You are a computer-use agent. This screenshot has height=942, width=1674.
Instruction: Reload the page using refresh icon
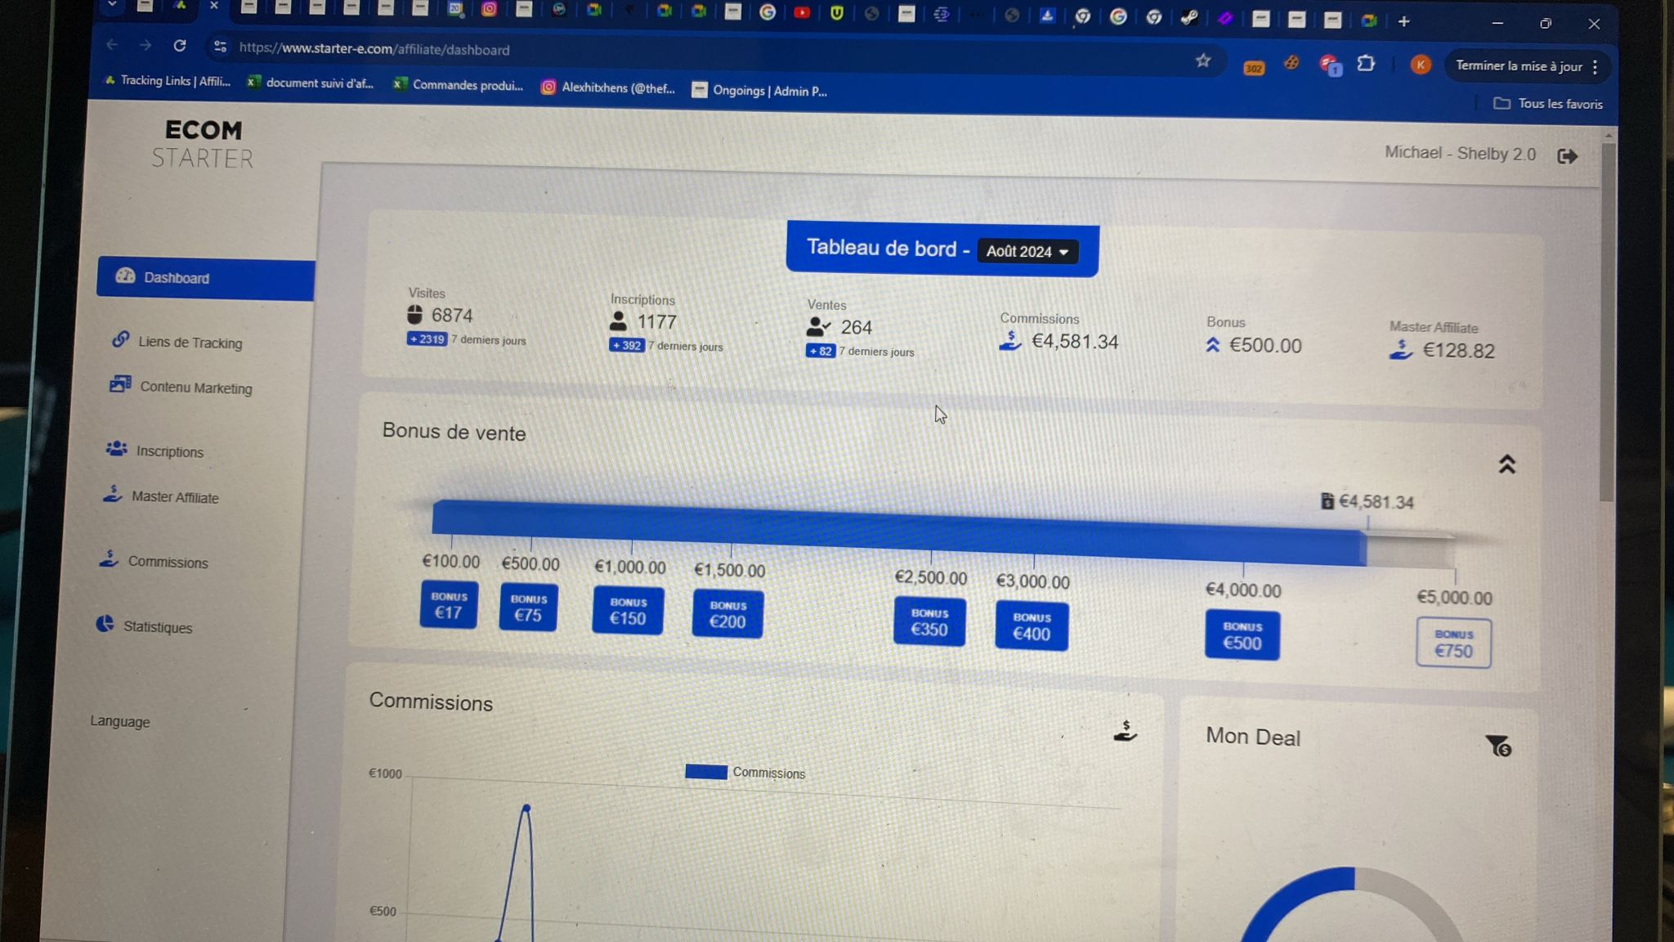pos(180,46)
